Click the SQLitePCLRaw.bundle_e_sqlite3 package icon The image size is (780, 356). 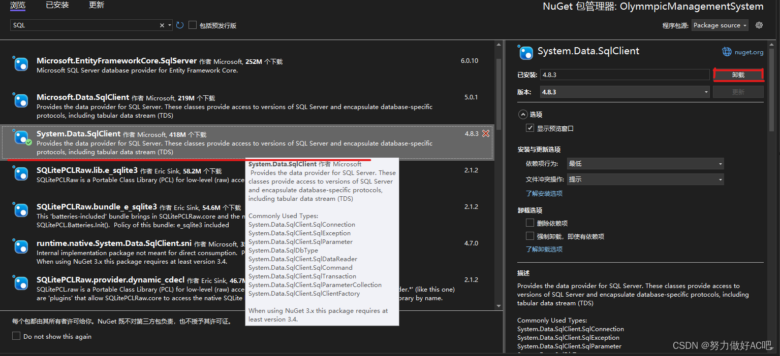pos(21,209)
